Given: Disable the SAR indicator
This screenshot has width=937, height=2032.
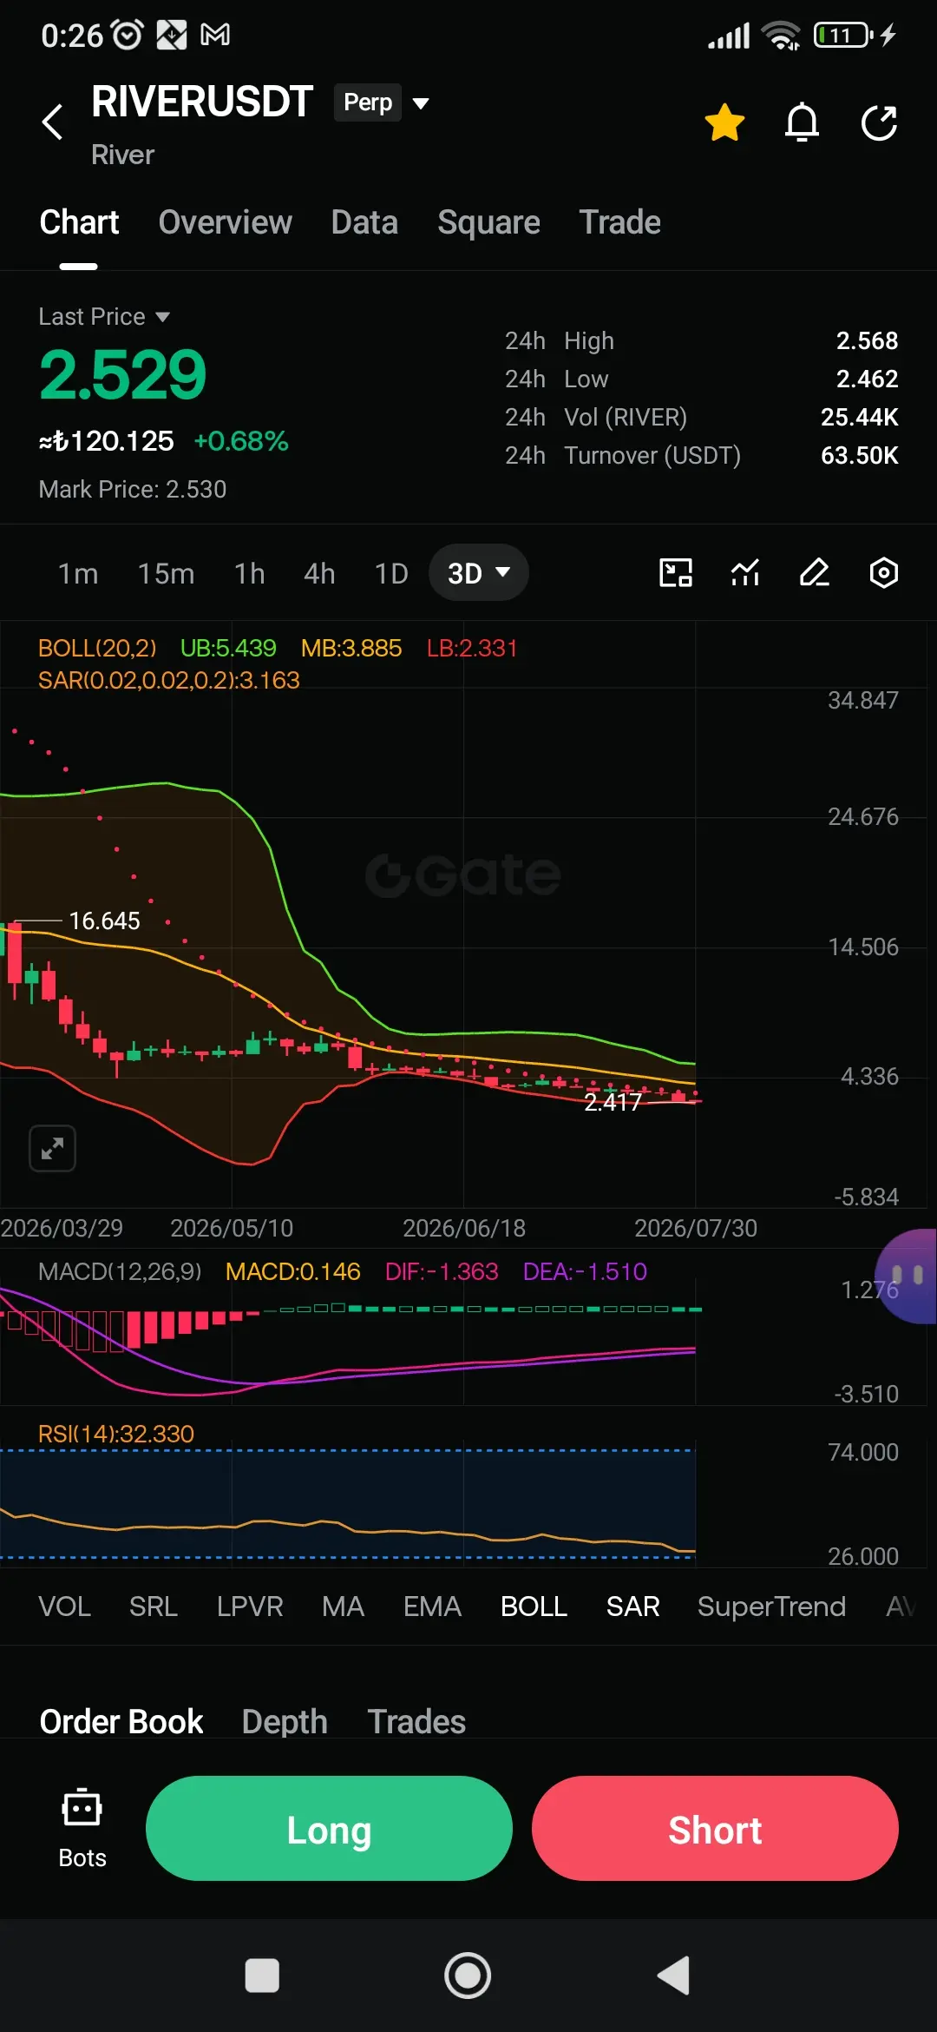Looking at the screenshot, I should pyautogui.click(x=632, y=1606).
